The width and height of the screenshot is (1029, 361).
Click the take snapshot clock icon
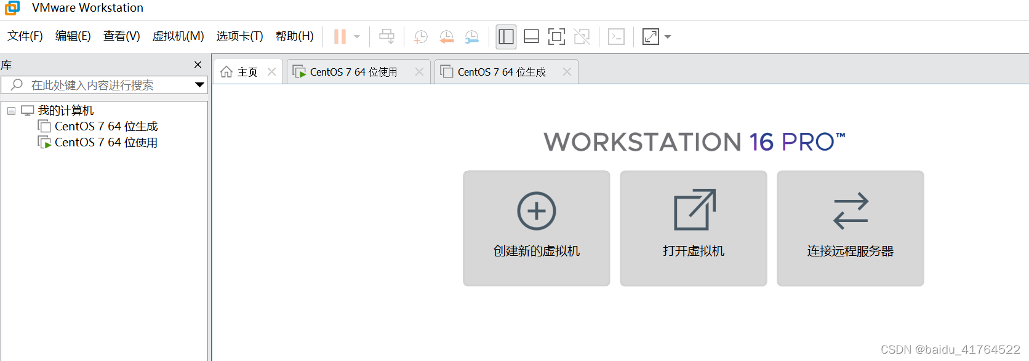pos(421,37)
